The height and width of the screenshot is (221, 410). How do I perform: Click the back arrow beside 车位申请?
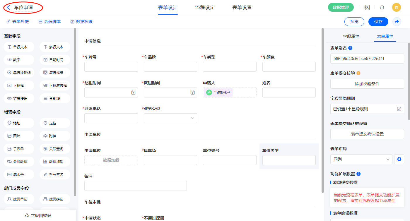(x=8, y=8)
